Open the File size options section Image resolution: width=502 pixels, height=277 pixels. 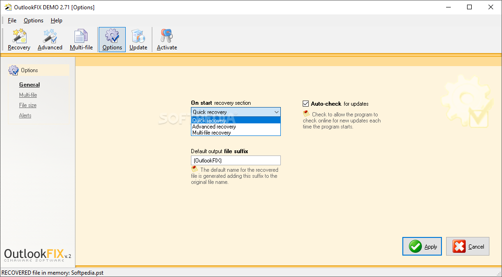tap(27, 105)
